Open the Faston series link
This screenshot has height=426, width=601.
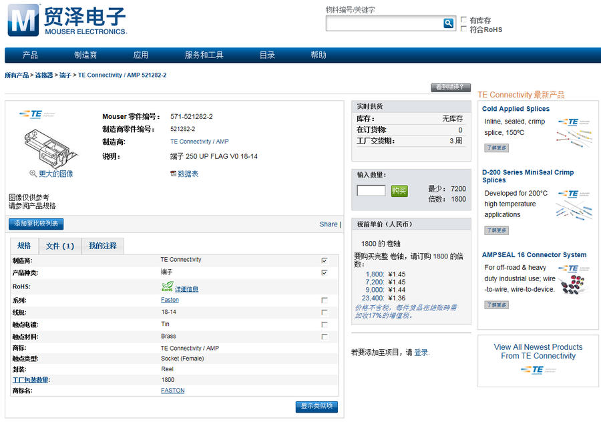170,300
